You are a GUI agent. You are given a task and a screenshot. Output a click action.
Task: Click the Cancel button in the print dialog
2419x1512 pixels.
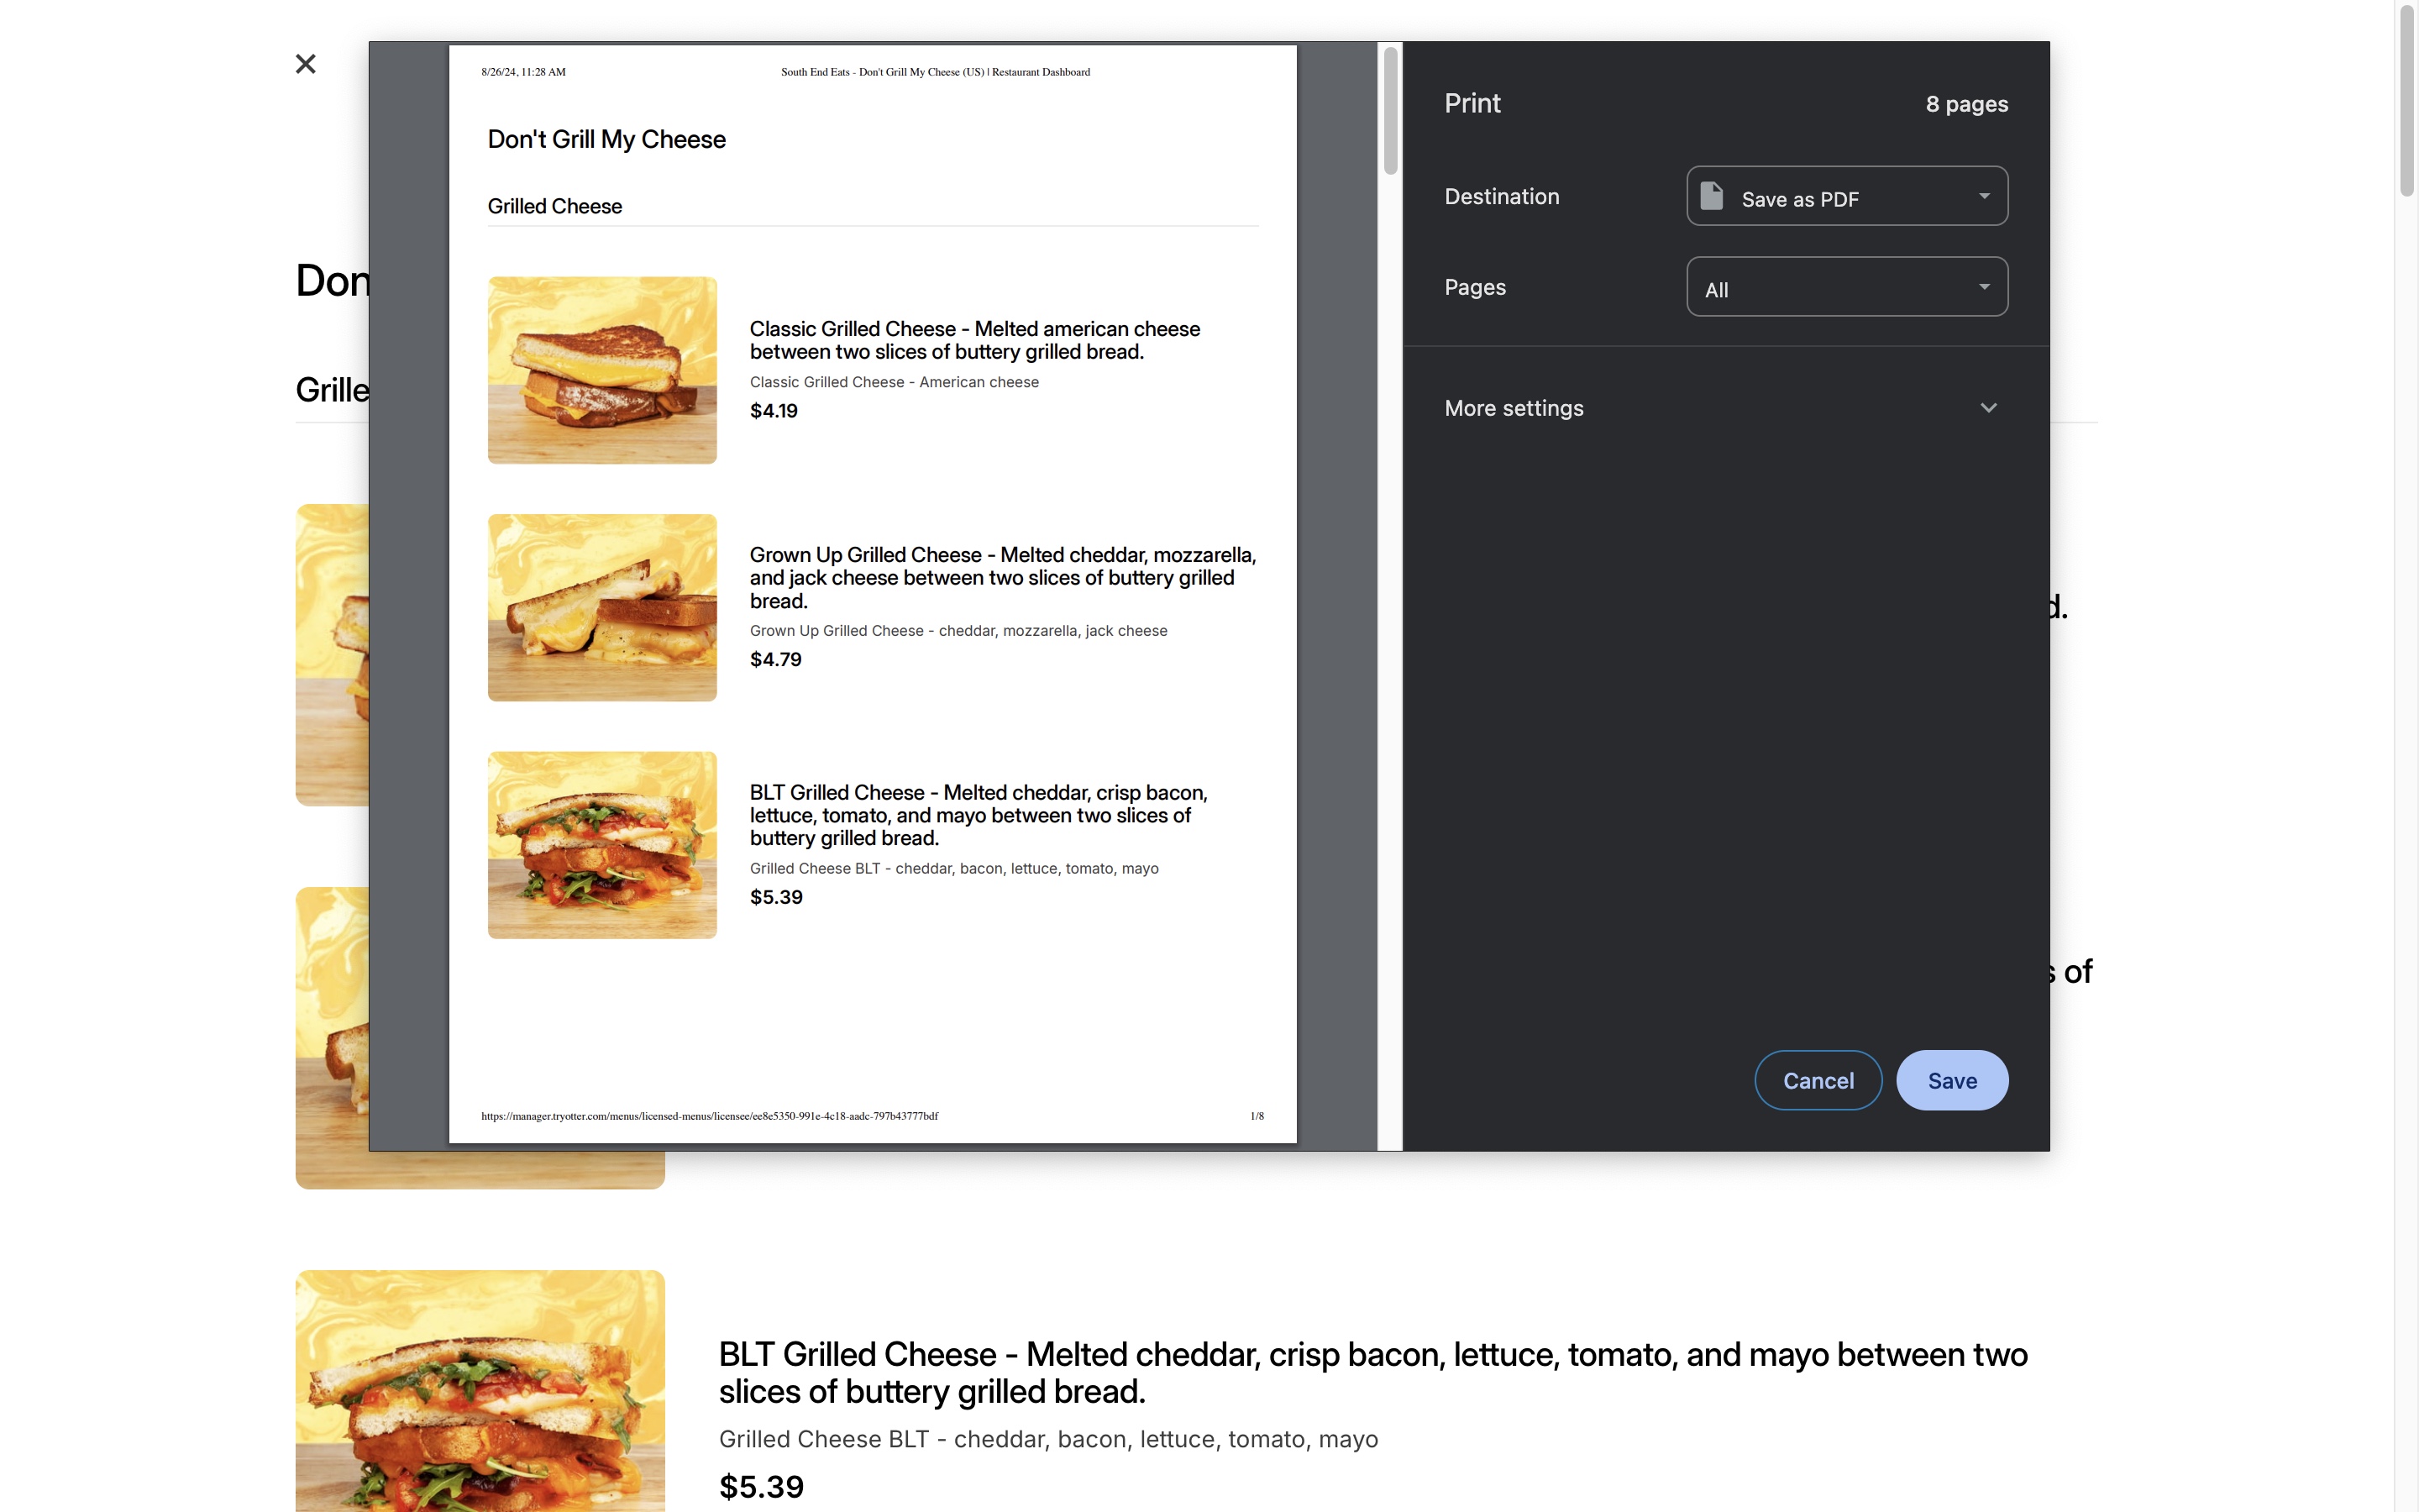point(1818,1080)
